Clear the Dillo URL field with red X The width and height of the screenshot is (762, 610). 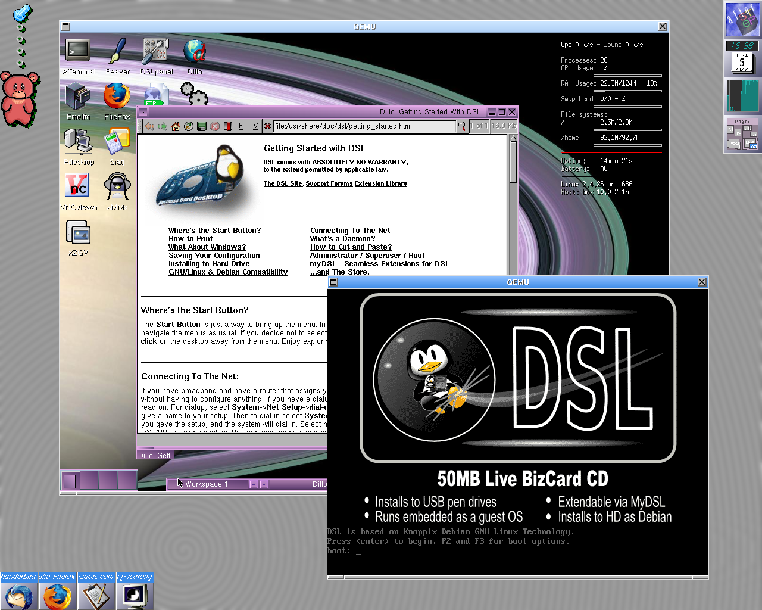point(267,126)
